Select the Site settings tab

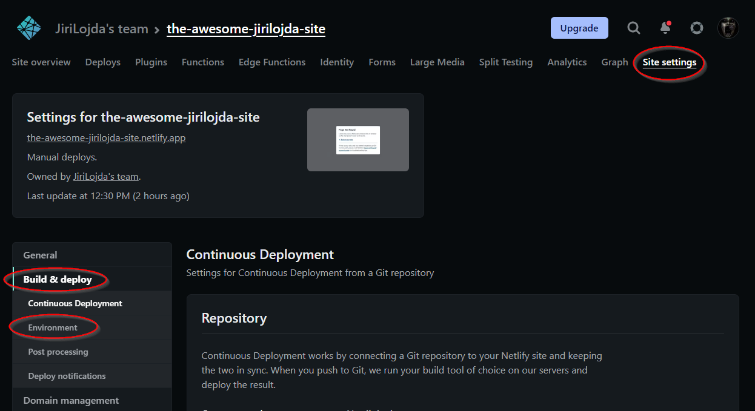(x=670, y=62)
